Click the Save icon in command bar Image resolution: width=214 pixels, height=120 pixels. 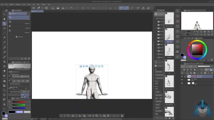click(x=63, y=8)
